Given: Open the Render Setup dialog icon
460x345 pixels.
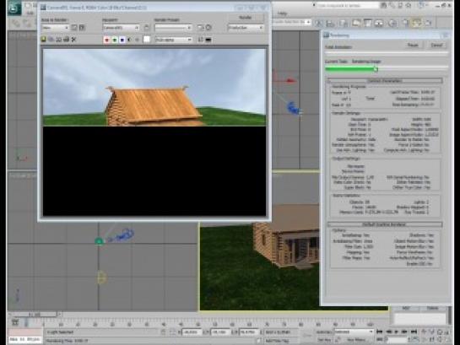Looking at the screenshot, I should (201, 28).
